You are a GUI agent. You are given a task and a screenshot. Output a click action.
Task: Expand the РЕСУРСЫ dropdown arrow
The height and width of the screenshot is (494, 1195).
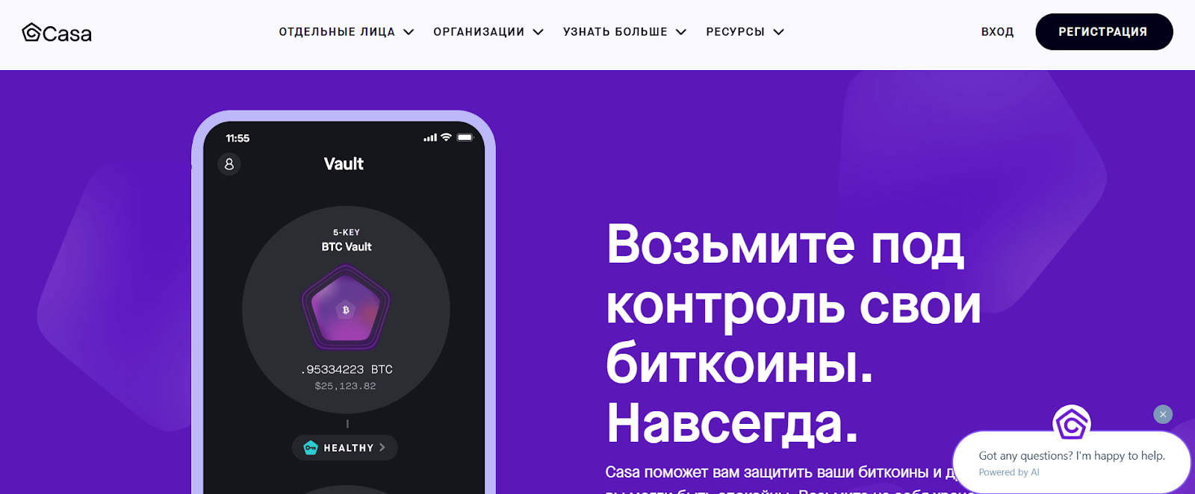click(778, 32)
